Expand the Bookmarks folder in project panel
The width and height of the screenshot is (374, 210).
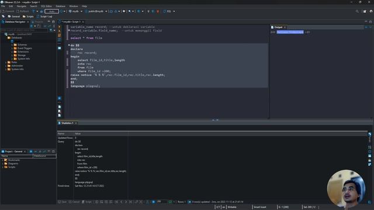2,160
